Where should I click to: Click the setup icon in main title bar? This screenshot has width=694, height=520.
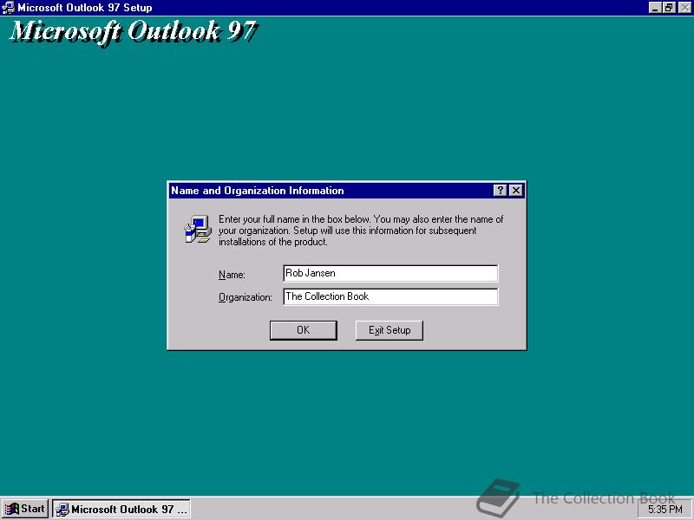[8, 8]
